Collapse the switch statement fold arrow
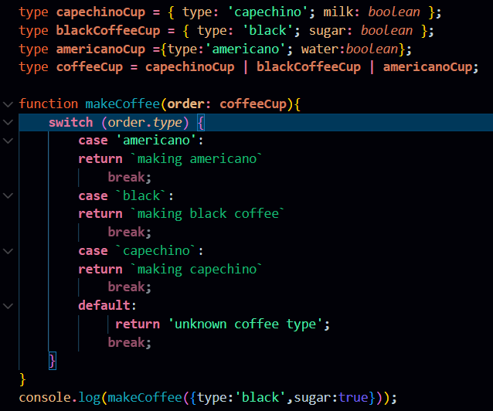Image resolution: width=493 pixels, height=411 pixels. tap(8, 122)
